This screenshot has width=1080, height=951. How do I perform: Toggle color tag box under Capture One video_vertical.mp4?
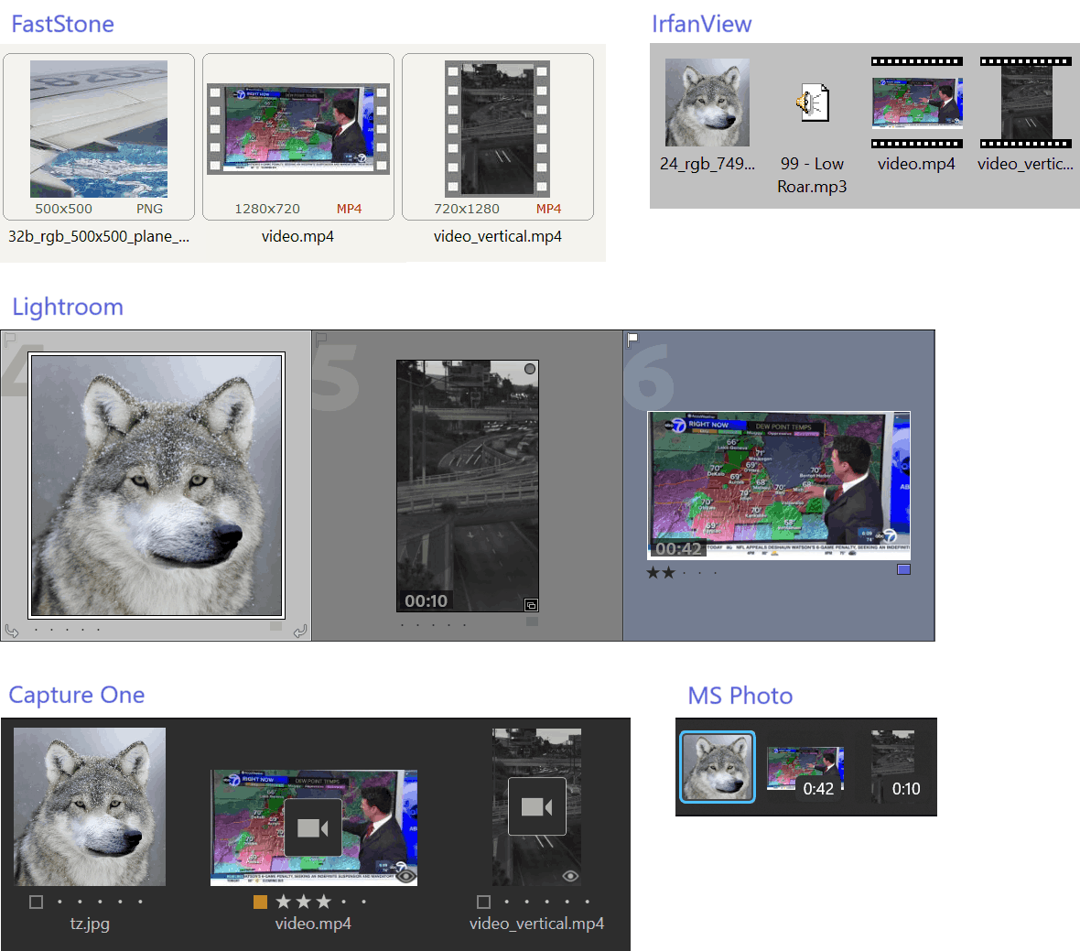point(484,902)
